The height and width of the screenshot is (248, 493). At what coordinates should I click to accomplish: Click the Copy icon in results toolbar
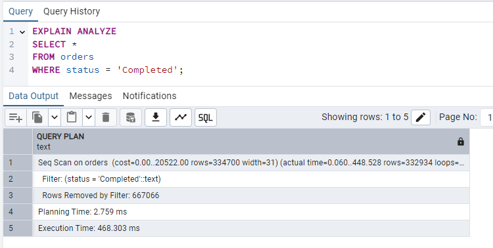(37, 117)
